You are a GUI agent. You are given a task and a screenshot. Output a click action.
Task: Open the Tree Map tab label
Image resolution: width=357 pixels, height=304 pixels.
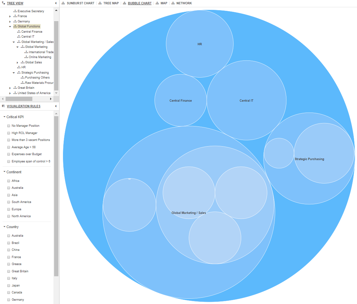pyautogui.click(x=112, y=3)
